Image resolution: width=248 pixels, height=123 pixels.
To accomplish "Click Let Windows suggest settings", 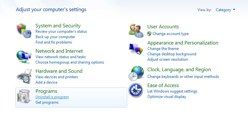I will [172, 91].
